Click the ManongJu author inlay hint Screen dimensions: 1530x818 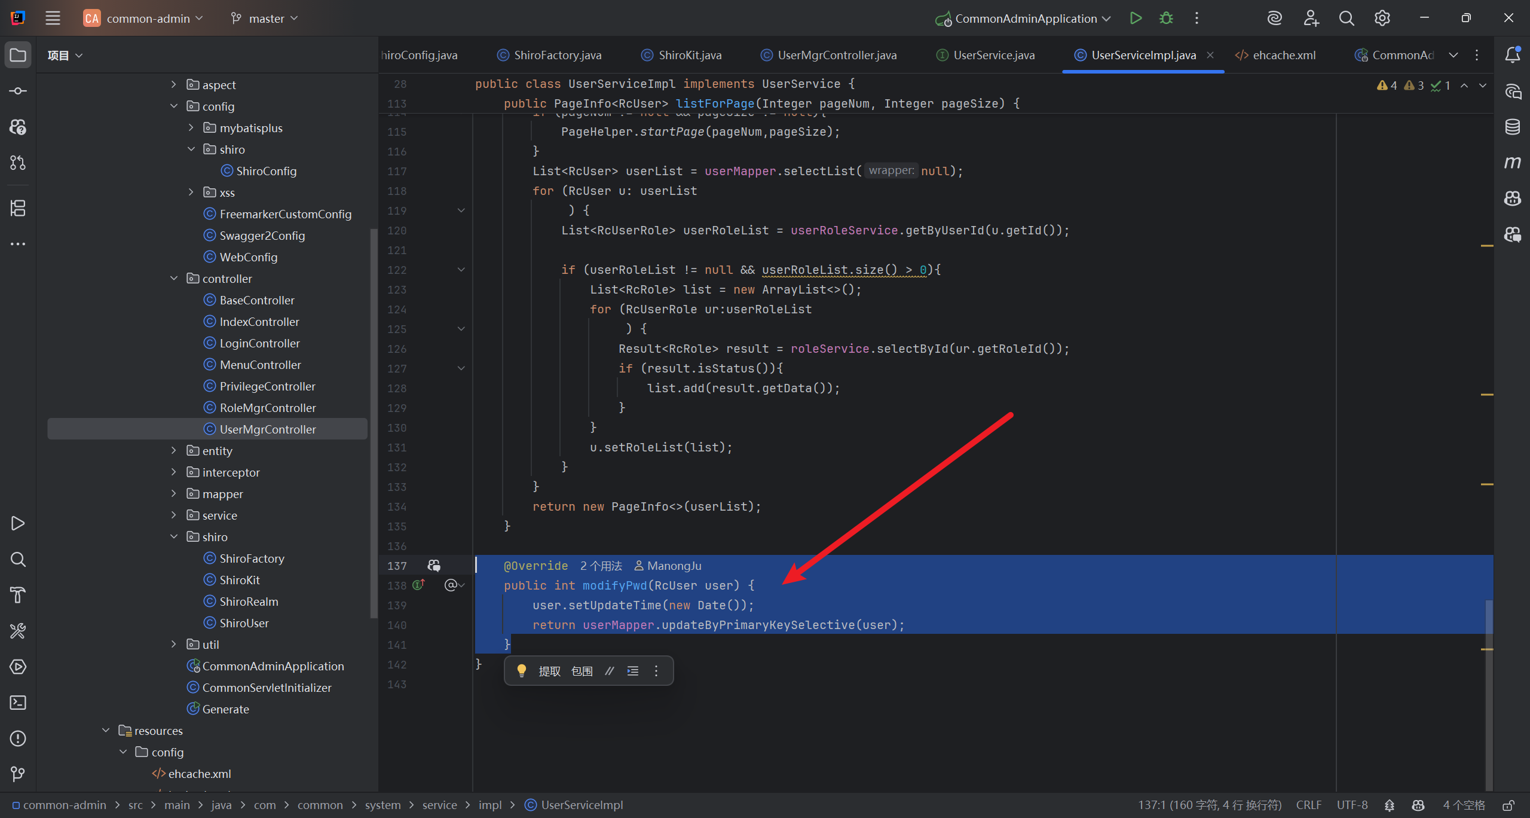pos(668,566)
